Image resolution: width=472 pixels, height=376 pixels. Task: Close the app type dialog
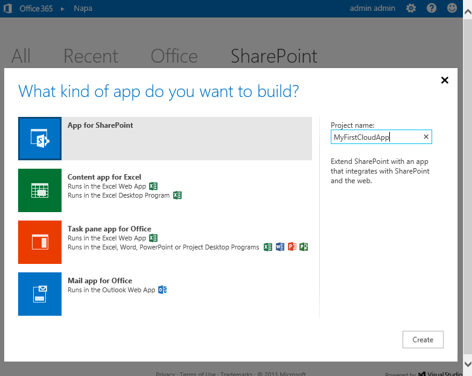pos(445,80)
